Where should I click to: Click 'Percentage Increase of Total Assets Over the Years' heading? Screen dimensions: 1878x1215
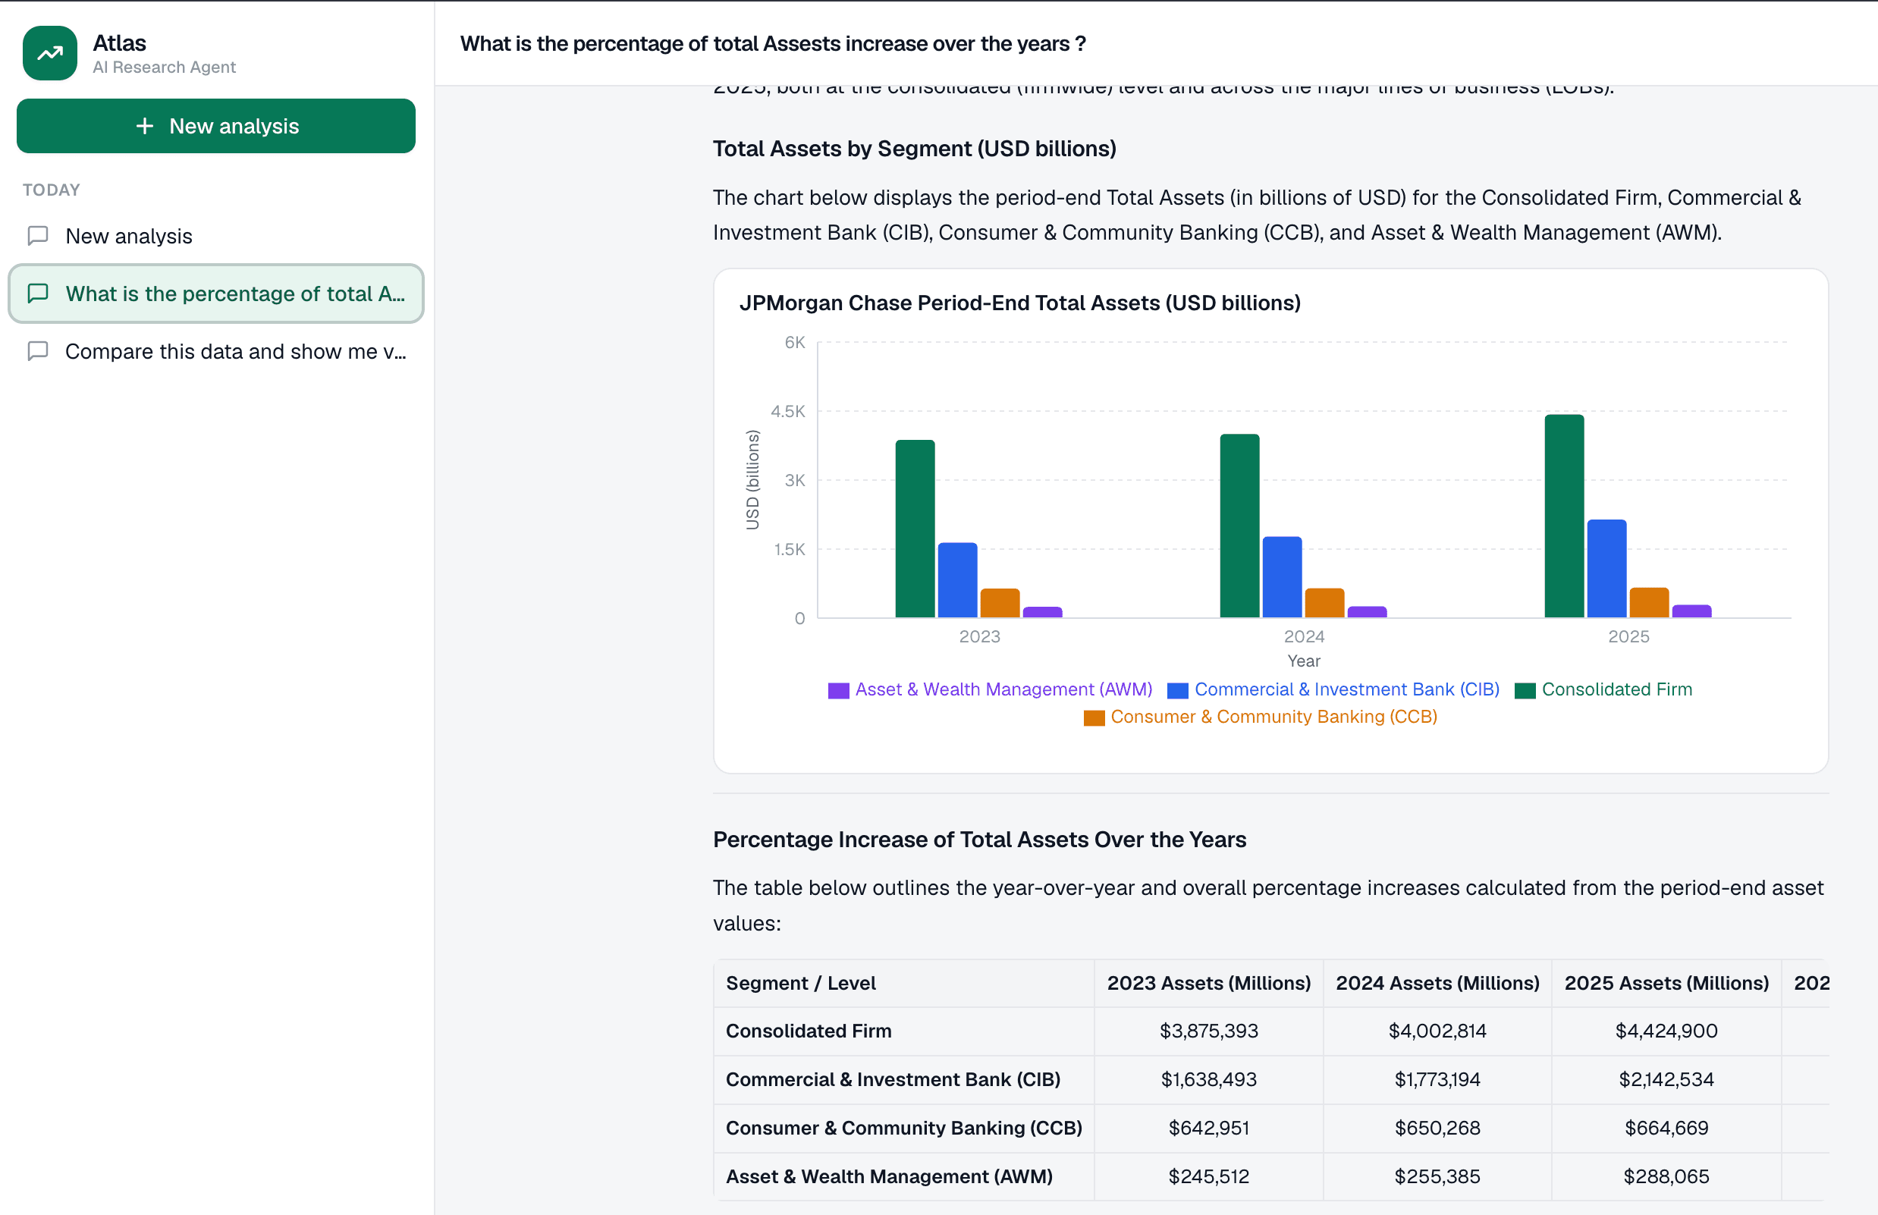[979, 840]
